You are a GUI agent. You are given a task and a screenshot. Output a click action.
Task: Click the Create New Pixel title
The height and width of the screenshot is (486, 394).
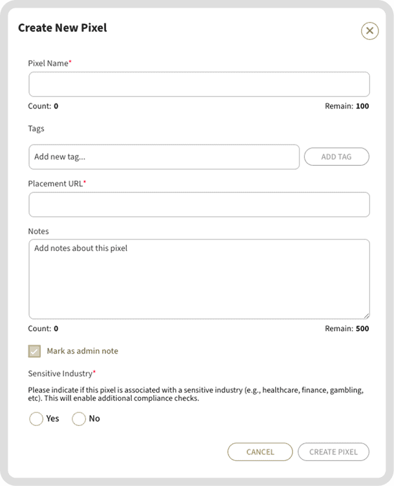(63, 28)
